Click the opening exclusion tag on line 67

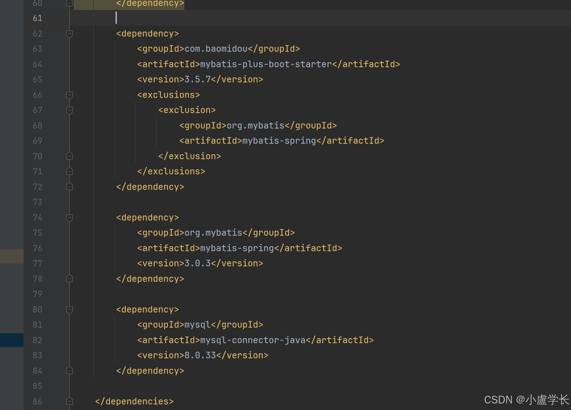(187, 110)
